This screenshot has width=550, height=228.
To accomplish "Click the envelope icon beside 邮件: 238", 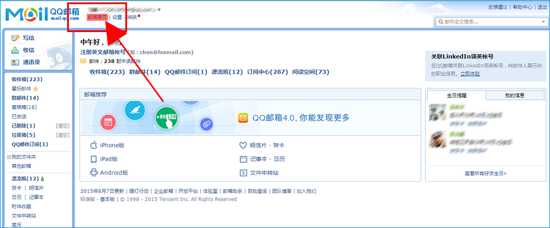I will coord(84,61).
